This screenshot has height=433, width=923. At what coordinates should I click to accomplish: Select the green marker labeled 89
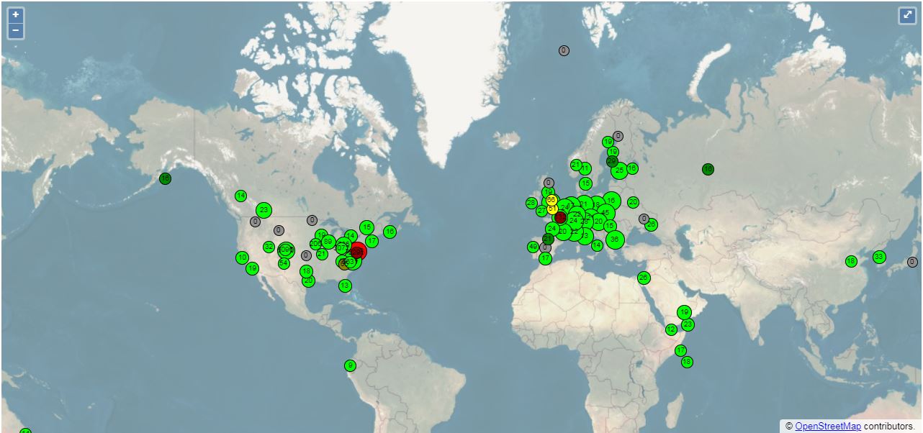tap(328, 242)
